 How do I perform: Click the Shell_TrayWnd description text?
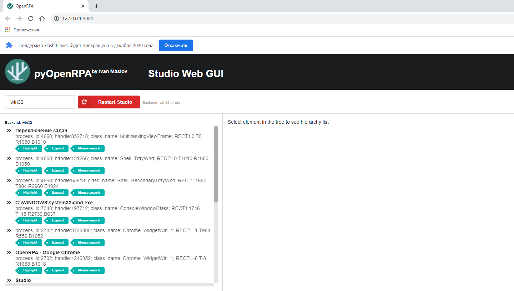[x=112, y=161]
